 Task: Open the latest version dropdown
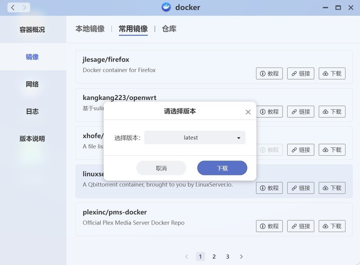coord(194,138)
